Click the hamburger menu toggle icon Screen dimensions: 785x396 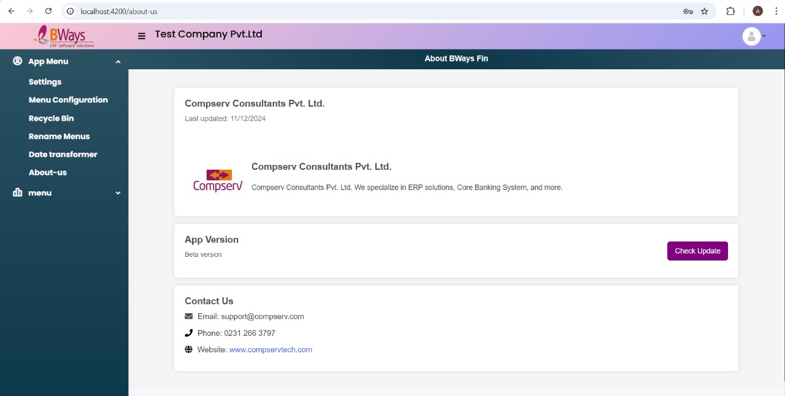coord(142,36)
